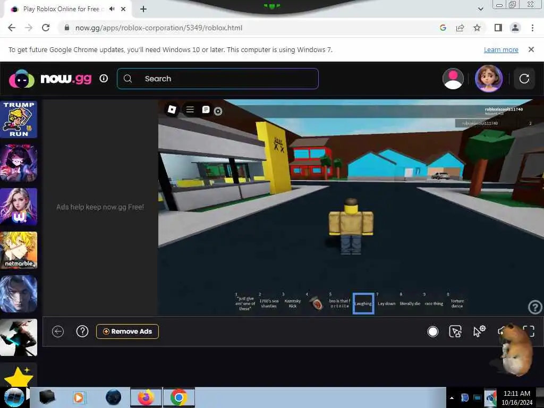The image size is (544, 408).
Task: Toggle Chrome side panel
Action: point(498,28)
